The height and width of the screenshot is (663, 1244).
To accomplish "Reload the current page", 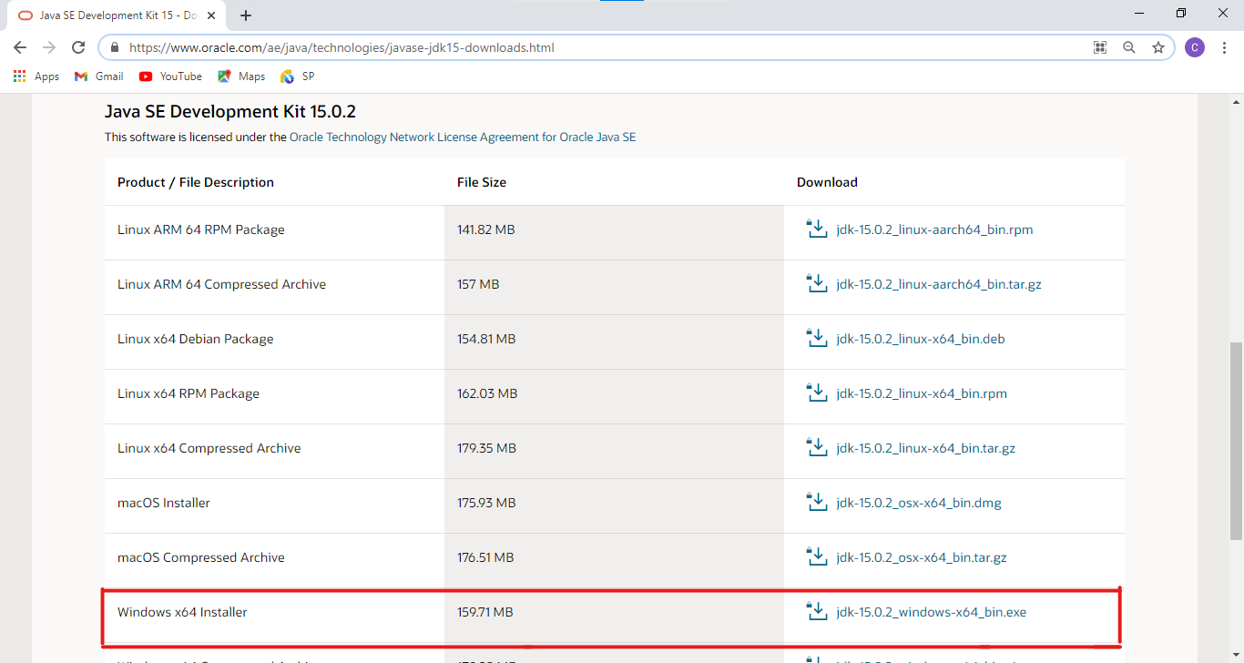I will [x=78, y=47].
